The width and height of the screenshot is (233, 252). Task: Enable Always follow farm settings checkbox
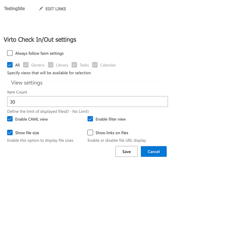coord(10,53)
